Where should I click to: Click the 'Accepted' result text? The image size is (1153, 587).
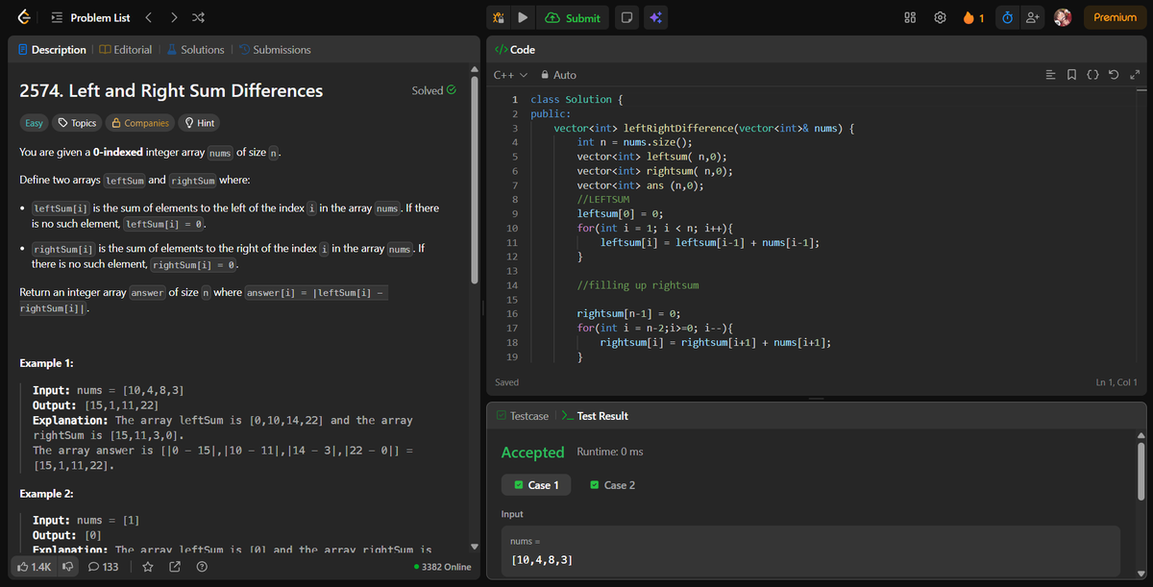[x=532, y=452]
